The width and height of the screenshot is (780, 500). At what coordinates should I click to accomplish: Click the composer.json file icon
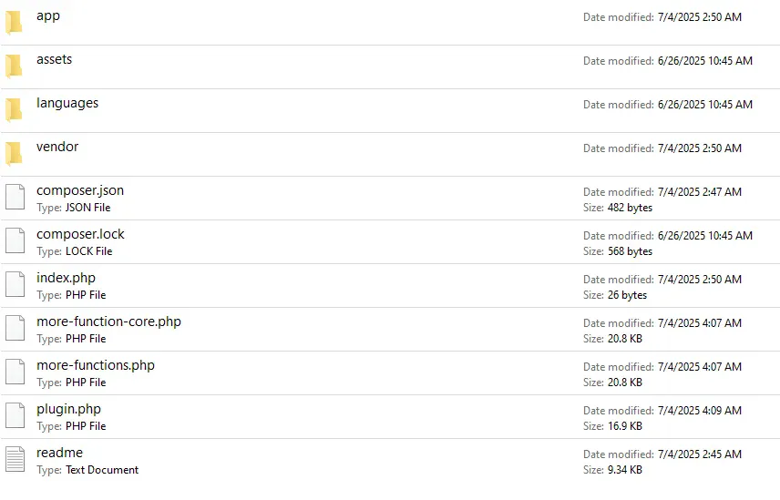[15, 198]
